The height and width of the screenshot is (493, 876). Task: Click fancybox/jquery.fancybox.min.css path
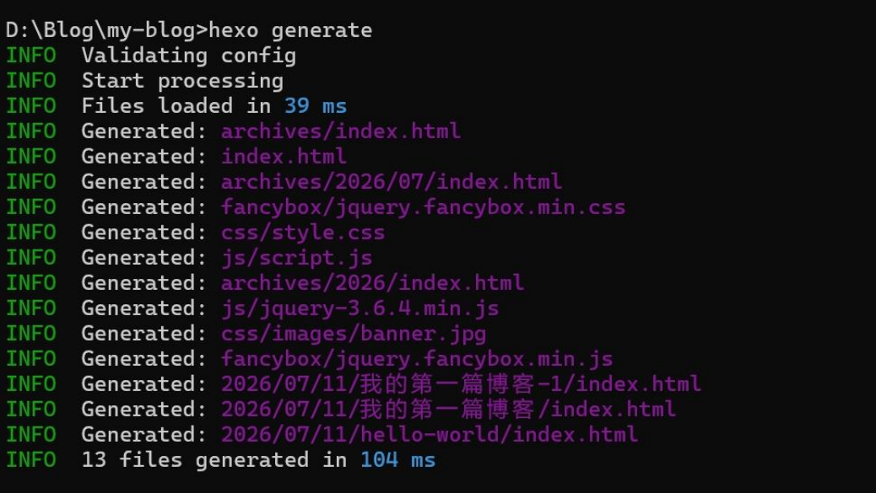424,207
